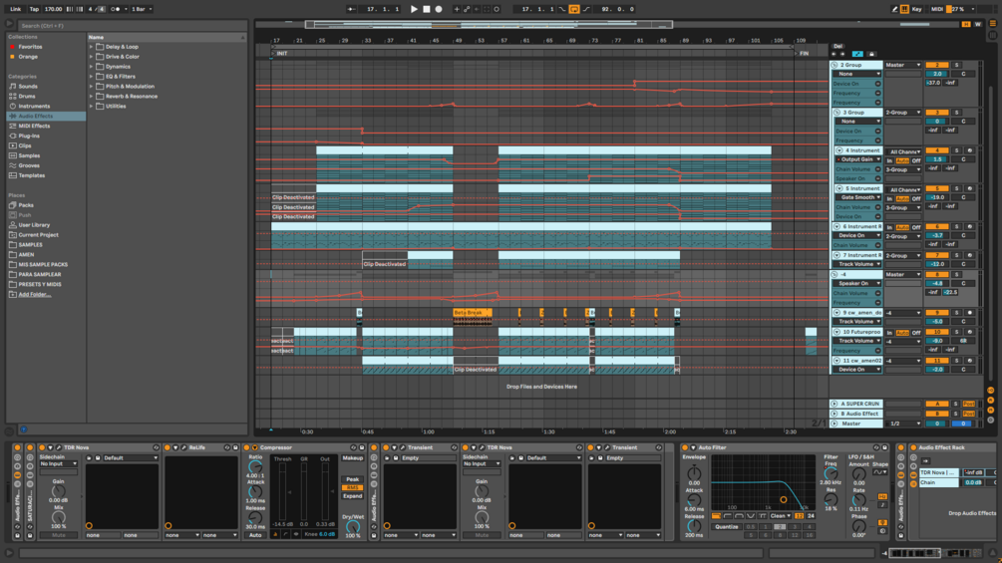Open Current Project in Places

[38, 235]
